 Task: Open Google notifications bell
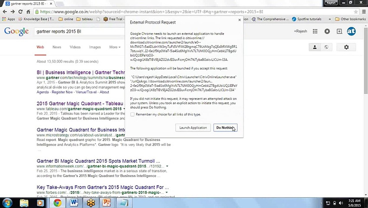click(x=327, y=31)
